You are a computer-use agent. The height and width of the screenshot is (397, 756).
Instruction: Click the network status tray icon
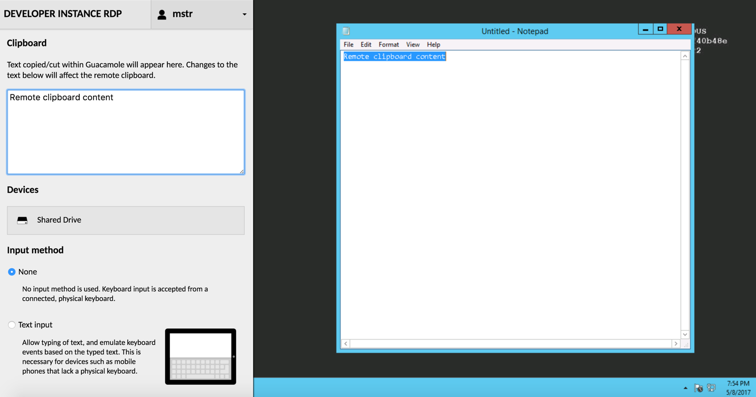712,387
